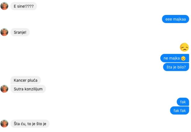Click the word "bilo?" in the blue bubble

pyautogui.click(x=182, y=67)
